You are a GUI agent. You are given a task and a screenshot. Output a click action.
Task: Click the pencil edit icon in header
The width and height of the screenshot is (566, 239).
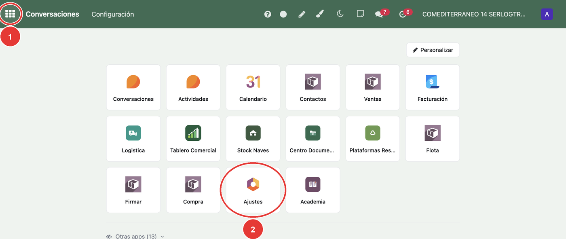[302, 14]
